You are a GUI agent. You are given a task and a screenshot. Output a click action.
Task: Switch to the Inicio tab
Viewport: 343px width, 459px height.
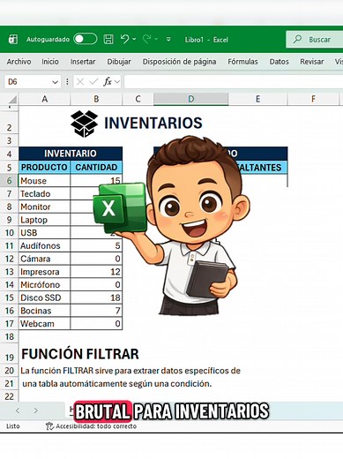click(50, 62)
